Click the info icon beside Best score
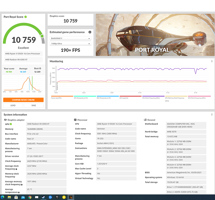Image resolution: width=215 pixels, height=200 pixels. click(40, 68)
